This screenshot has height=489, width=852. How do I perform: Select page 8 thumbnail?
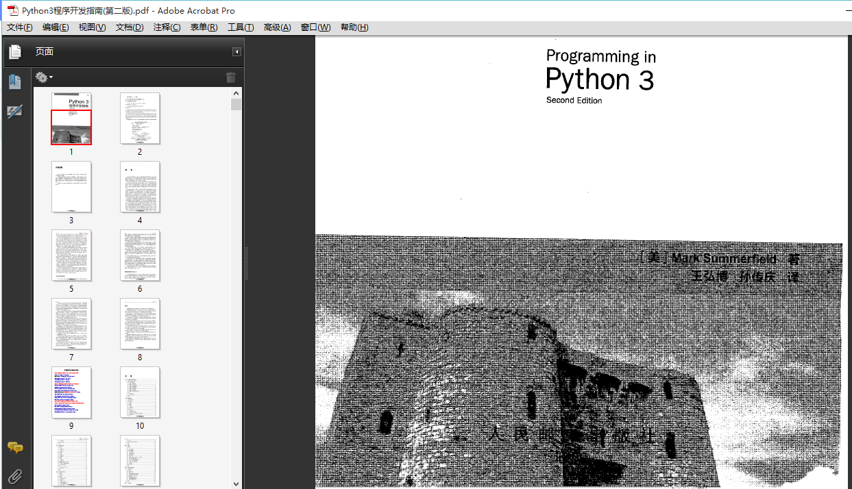140,324
